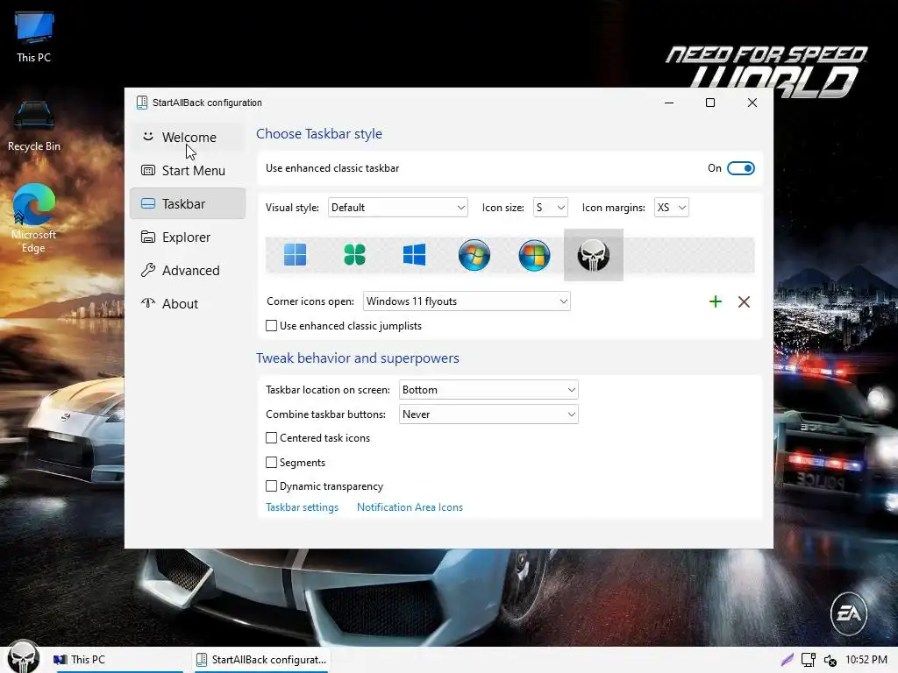Open the Icon margins dropdown

tap(671, 207)
